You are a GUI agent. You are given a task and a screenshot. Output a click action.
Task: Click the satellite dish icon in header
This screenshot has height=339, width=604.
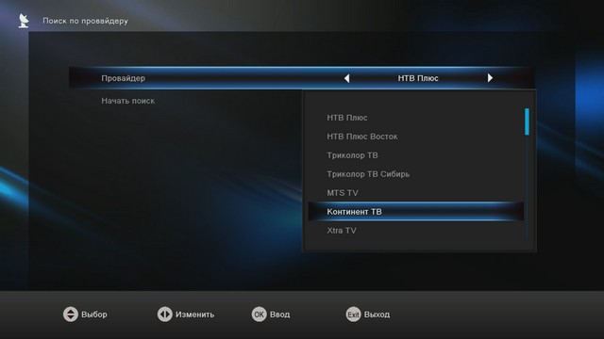[24, 21]
